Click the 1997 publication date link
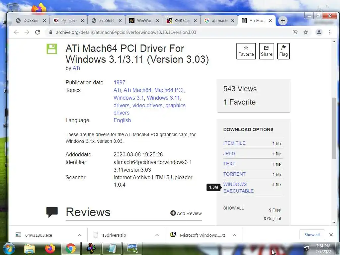The width and height of the screenshot is (340, 255). [120, 82]
